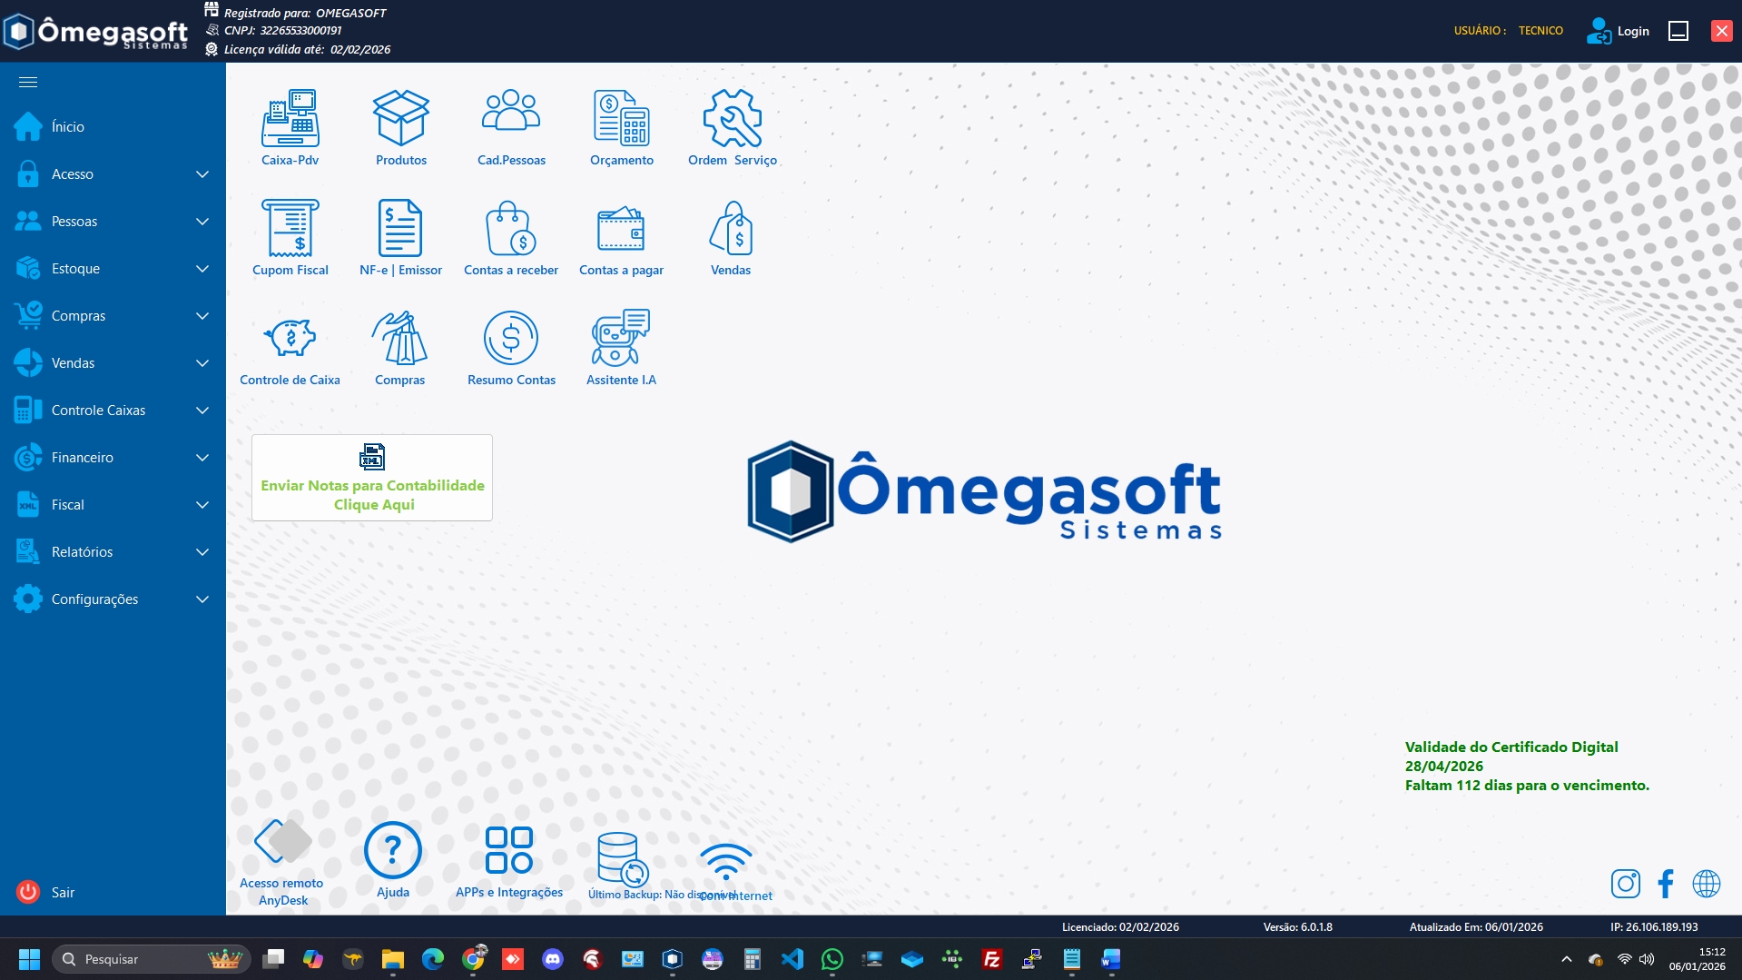Open FileZilla from the taskbar
This screenshot has height=980, width=1742.
(x=992, y=959)
